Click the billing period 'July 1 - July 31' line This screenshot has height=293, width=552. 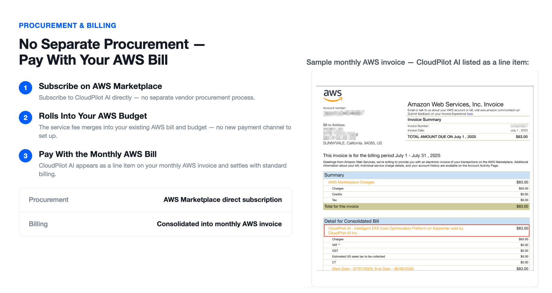coord(382,155)
